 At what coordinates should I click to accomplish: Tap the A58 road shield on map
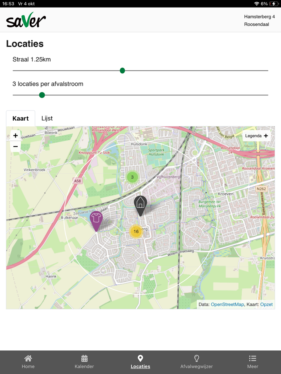tap(77, 181)
